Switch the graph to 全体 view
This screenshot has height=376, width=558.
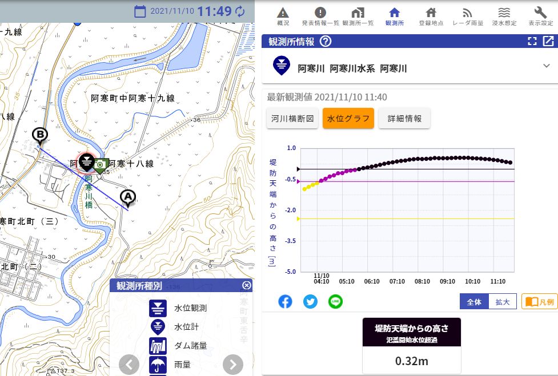click(x=474, y=302)
